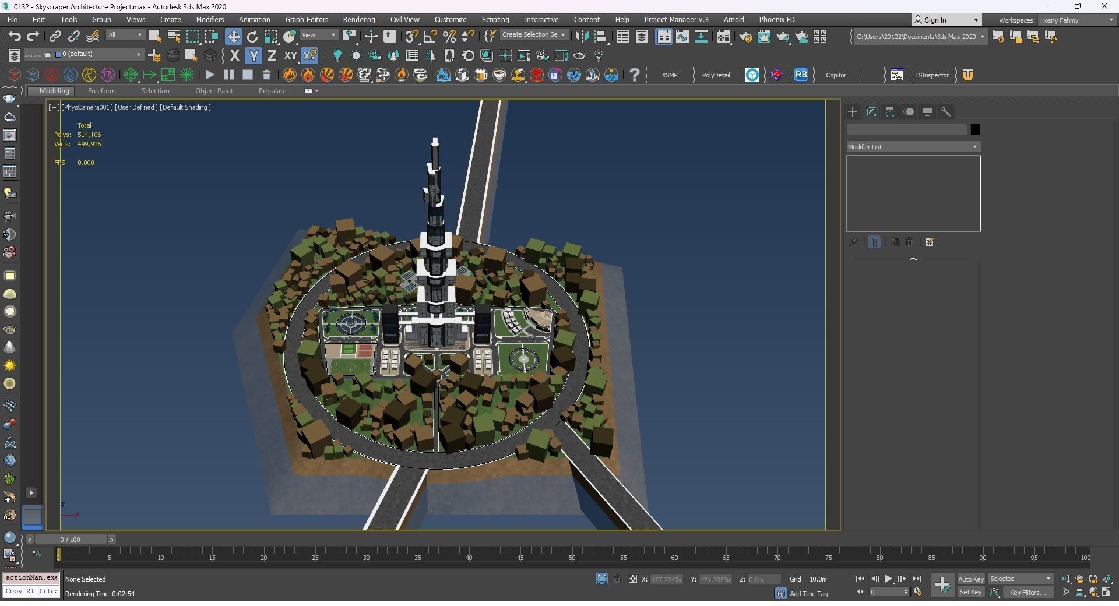Open the Sign In dropdown
The width and height of the screenshot is (1119, 606).
click(946, 20)
